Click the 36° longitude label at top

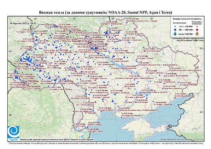point(152,19)
